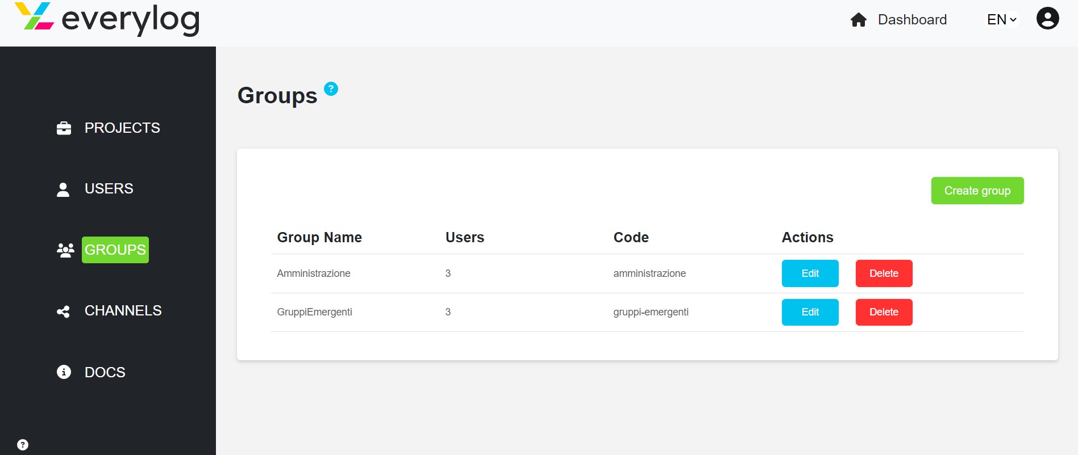This screenshot has height=455, width=1078.
Task: Click the info Docs icon in sidebar
Action: coord(64,372)
